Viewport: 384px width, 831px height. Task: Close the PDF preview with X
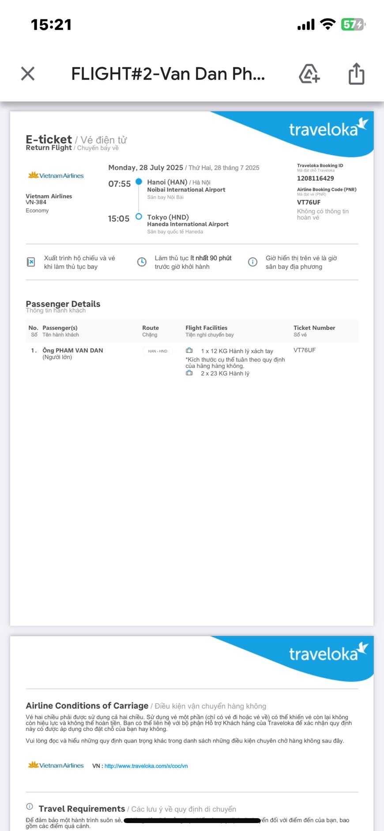click(28, 74)
